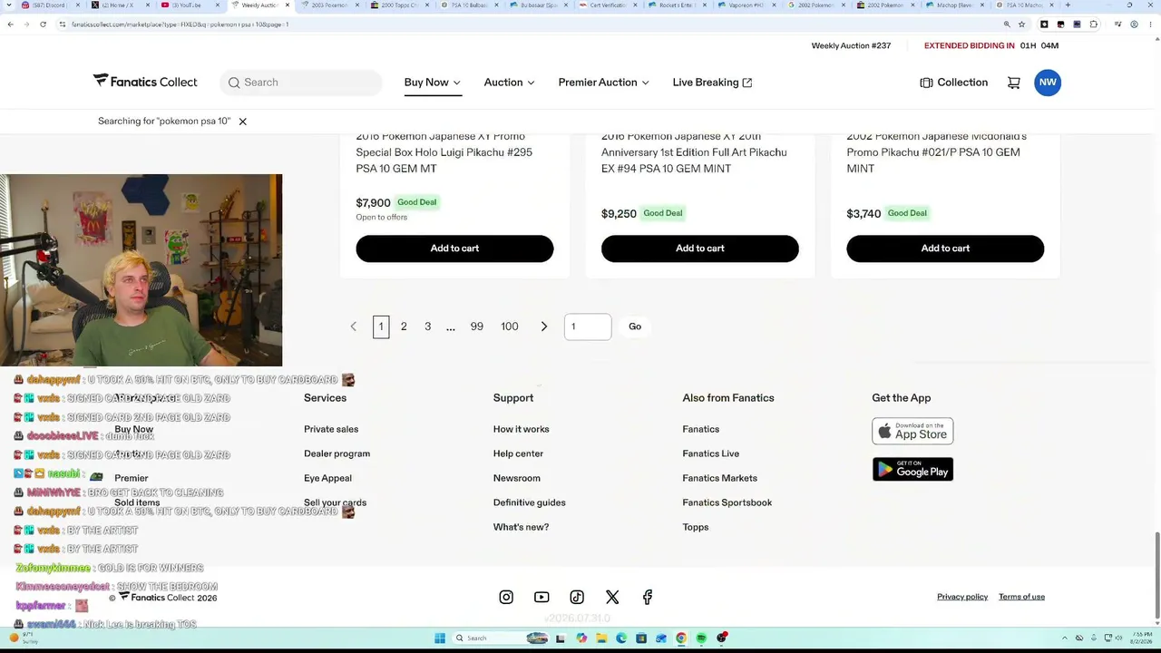
Task: Go to results page 3
Action: 428,326
